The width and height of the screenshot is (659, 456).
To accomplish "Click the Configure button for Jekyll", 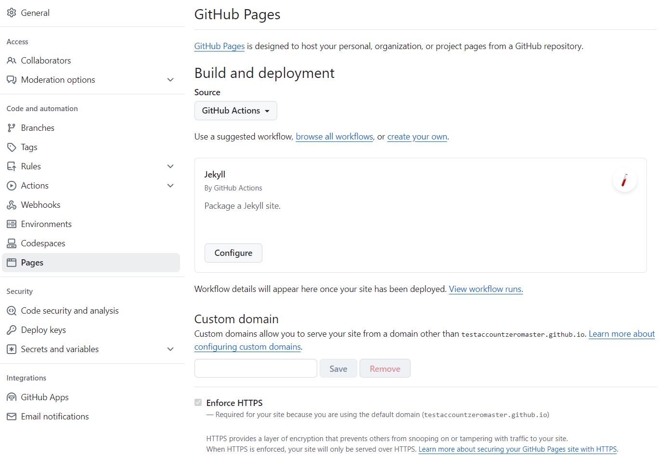I will coord(233,253).
